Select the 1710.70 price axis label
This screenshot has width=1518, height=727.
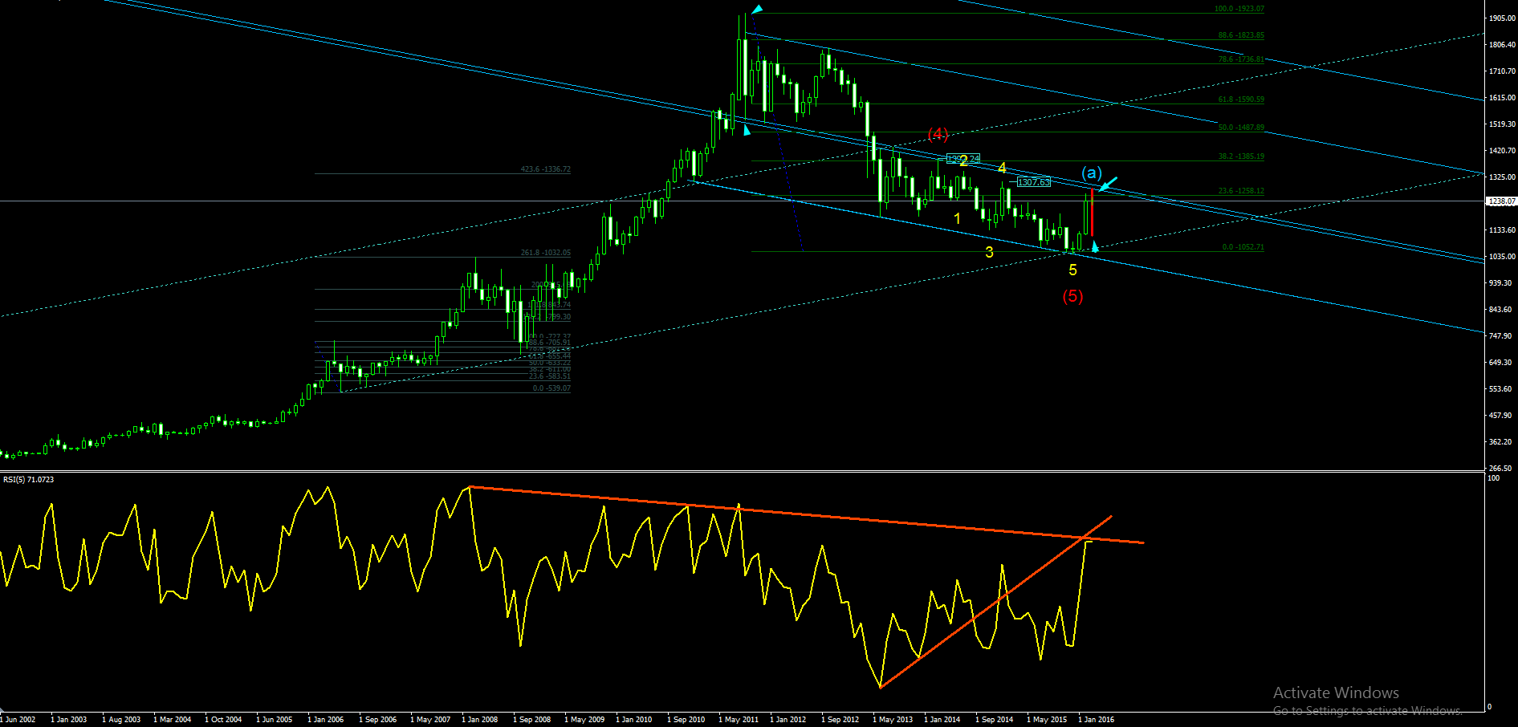click(x=1502, y=71)
